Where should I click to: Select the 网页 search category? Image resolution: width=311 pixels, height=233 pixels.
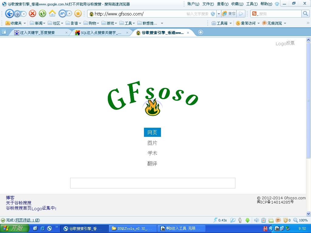point(152,132)
